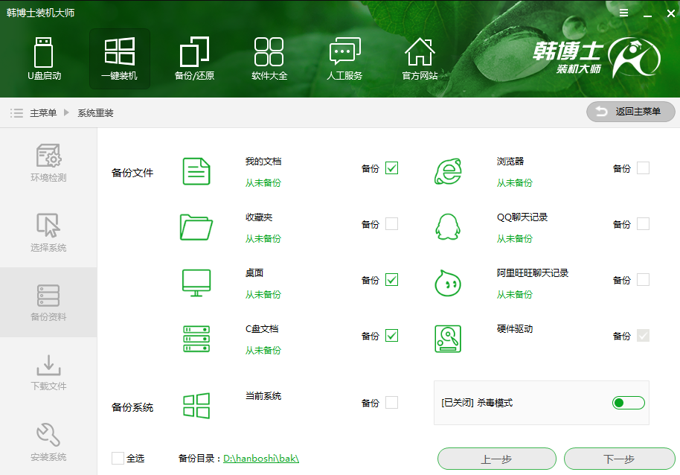Select 环境检测 in the left panel
Screen dimensions: 680x475
coord(48,162)
